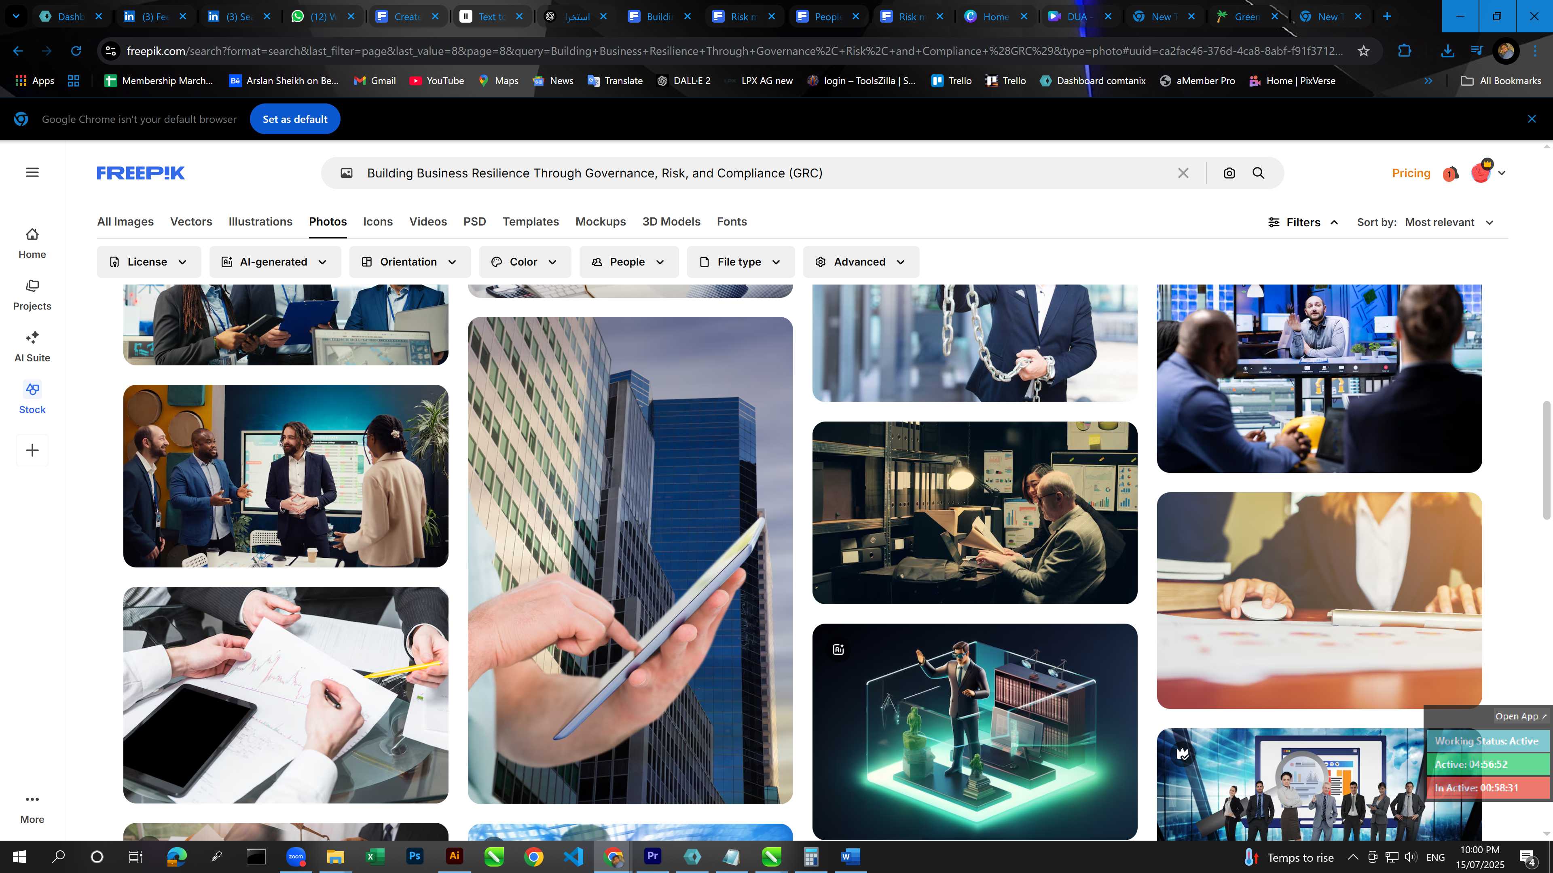This screenshot has height=873, width=1553.
Task: Expand the File type filter dropdown
Action: (741, 262)
